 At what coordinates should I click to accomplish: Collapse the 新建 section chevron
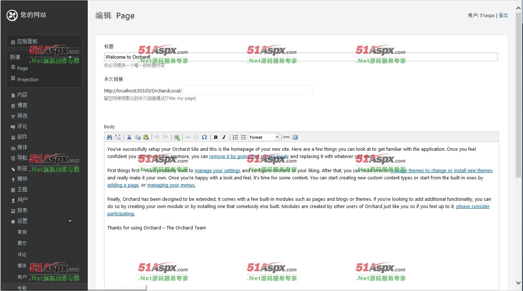pyautogui.click(x=70, y=57)
